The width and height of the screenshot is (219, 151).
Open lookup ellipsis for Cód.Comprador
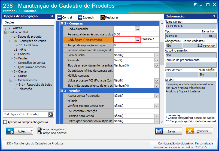point(138,29)
